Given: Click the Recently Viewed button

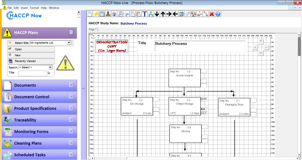Looking at the screenshot, I should click(x=31, y=61).
